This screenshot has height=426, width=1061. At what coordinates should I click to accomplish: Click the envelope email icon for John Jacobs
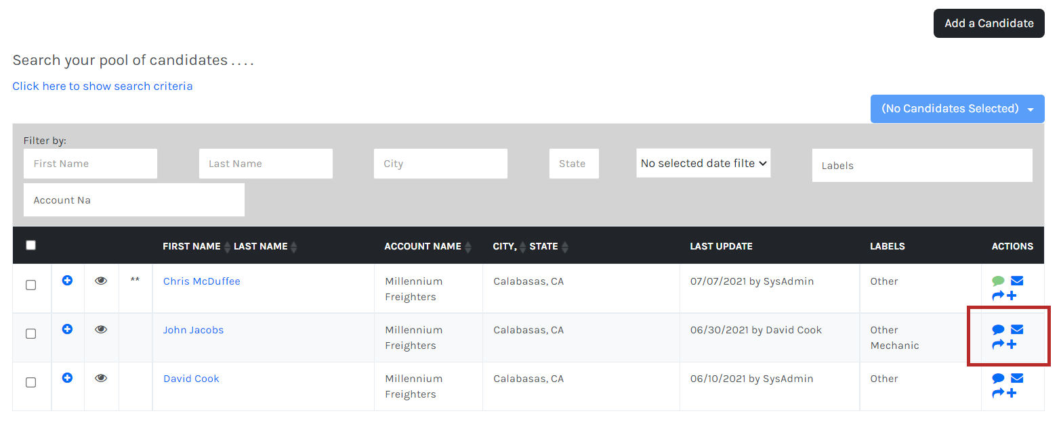coord(1017,330)
